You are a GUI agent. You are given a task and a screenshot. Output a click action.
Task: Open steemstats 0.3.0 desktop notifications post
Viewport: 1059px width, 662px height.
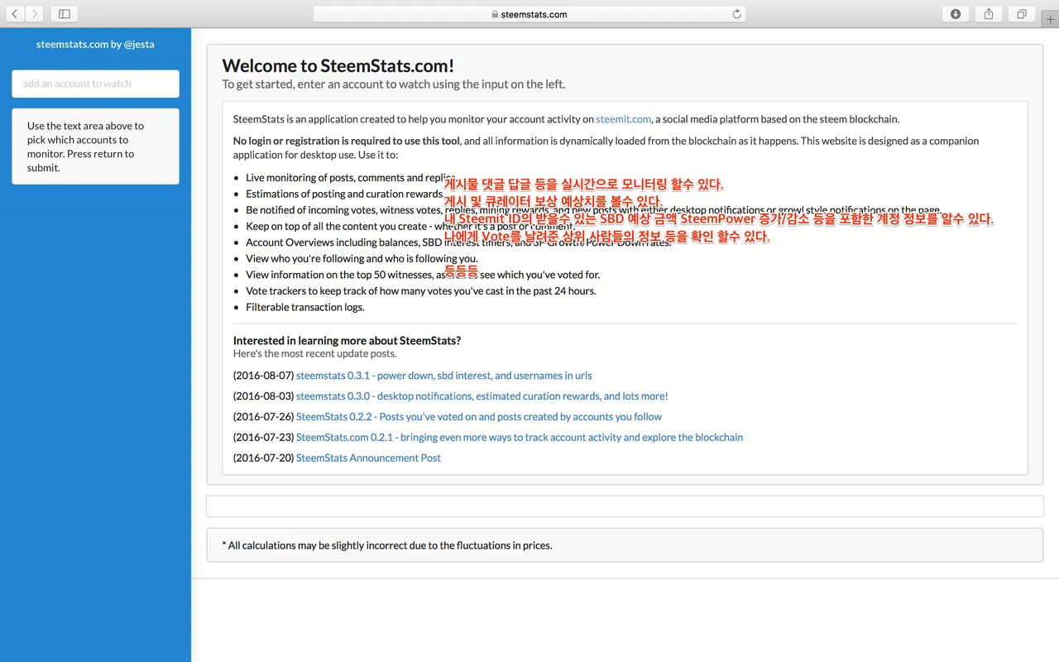pos(482,396)
